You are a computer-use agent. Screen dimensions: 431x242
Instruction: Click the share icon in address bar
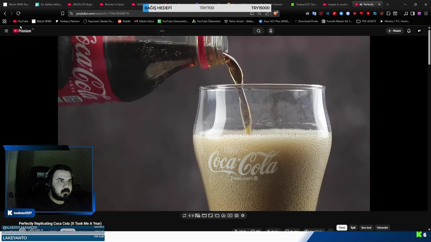267,13
